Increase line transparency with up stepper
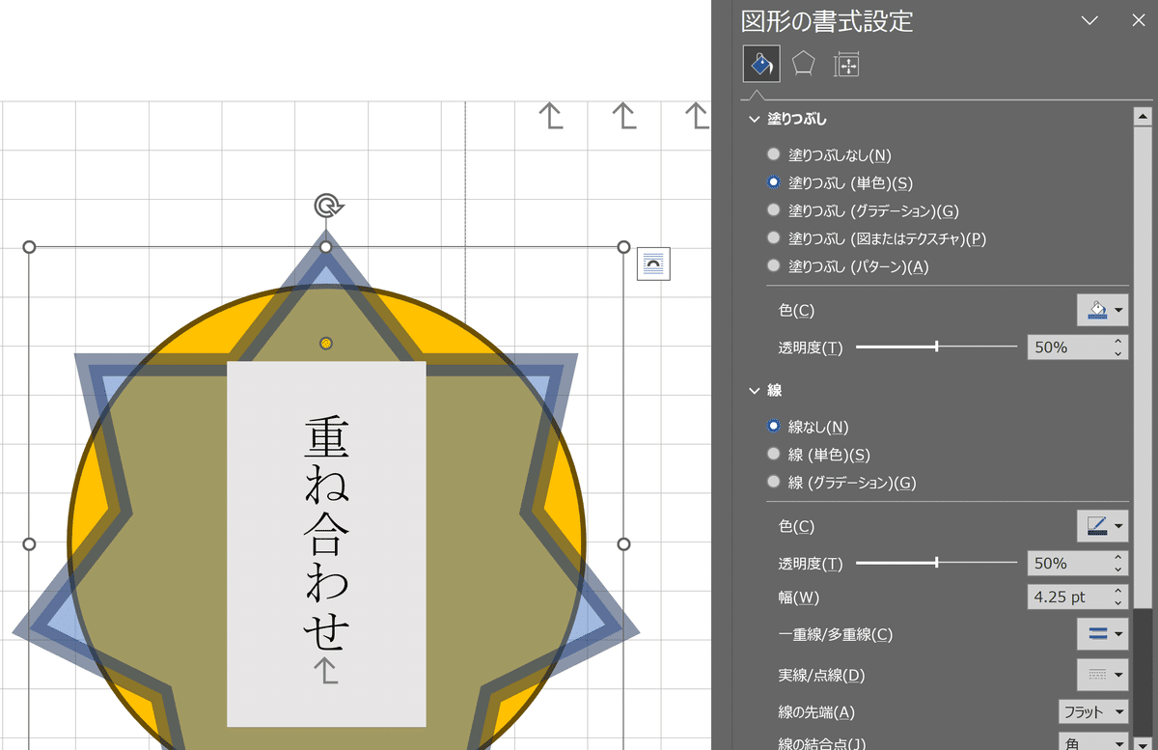 click(1118, 557)
